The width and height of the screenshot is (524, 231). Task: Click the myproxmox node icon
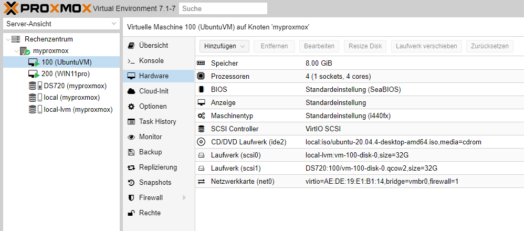(25, 51)
